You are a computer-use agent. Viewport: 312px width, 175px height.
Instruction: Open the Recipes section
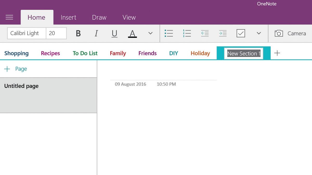50,53
